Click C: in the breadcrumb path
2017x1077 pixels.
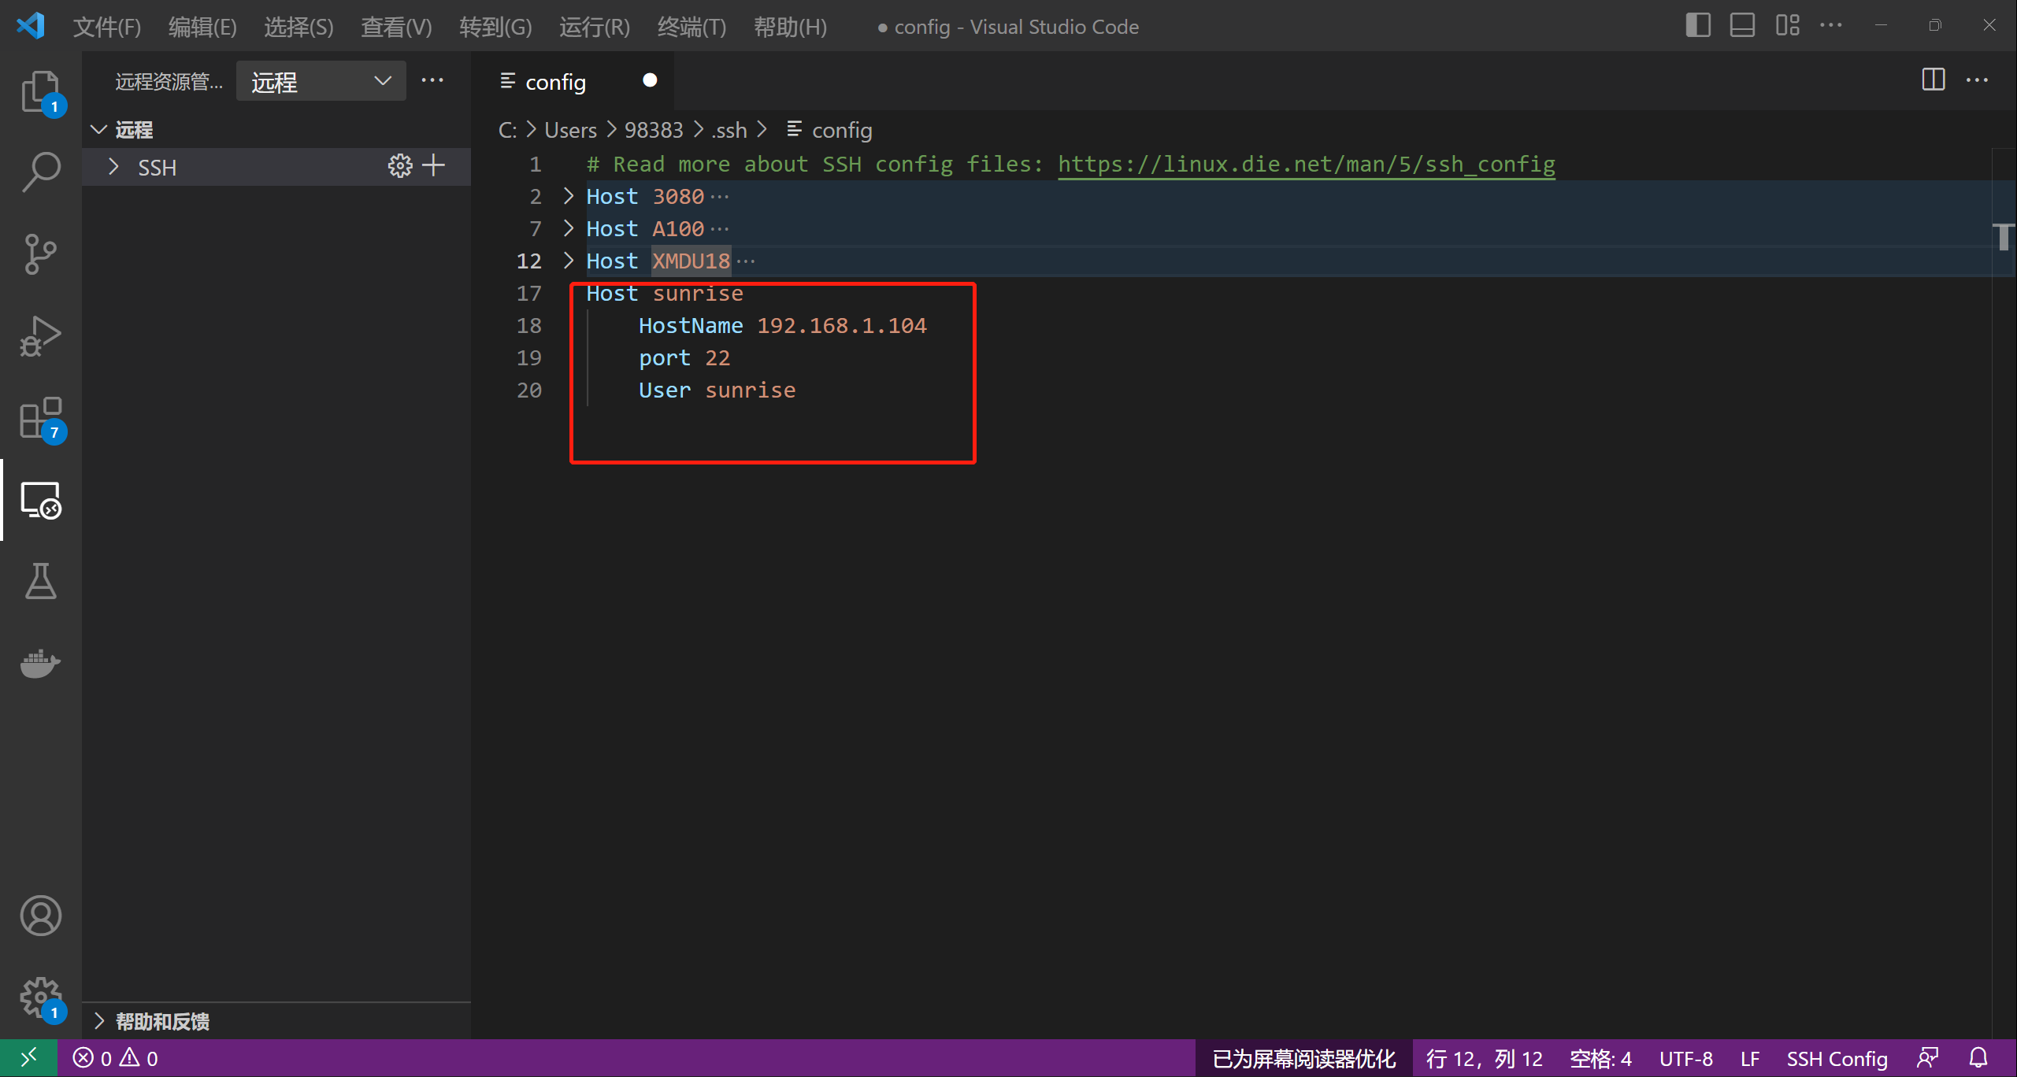[508, 130]
